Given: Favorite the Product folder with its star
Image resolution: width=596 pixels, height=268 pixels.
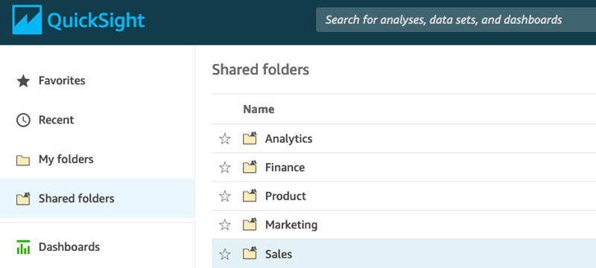Looking at the screenshot, I should (225, 197).
